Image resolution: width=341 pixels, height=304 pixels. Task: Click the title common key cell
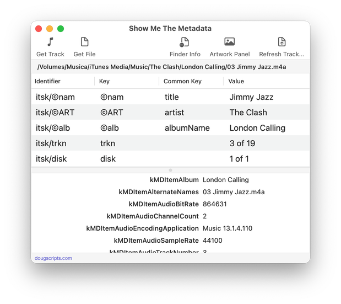click(x=171, y=97)
